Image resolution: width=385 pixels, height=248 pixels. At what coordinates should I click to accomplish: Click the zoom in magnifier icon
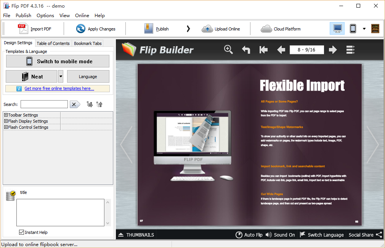tap(228, 50)
